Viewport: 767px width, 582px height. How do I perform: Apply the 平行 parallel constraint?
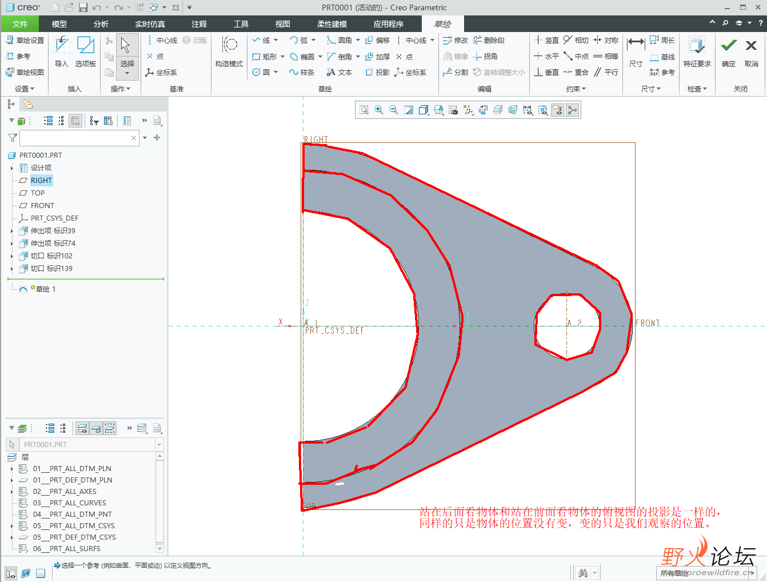click(x=606, y=72)
